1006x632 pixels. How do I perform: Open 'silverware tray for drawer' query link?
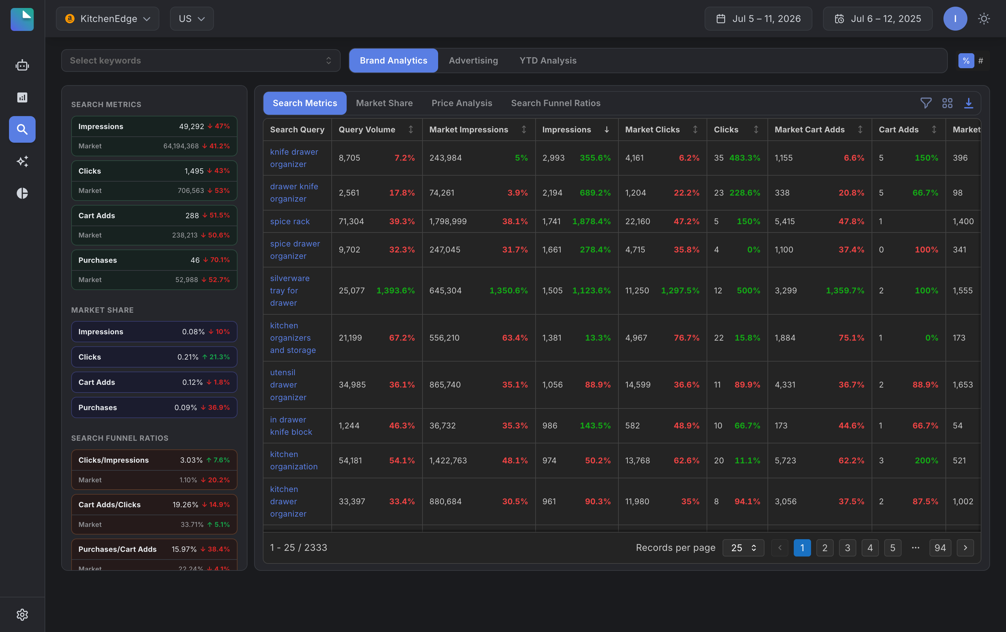click(289, 291)
